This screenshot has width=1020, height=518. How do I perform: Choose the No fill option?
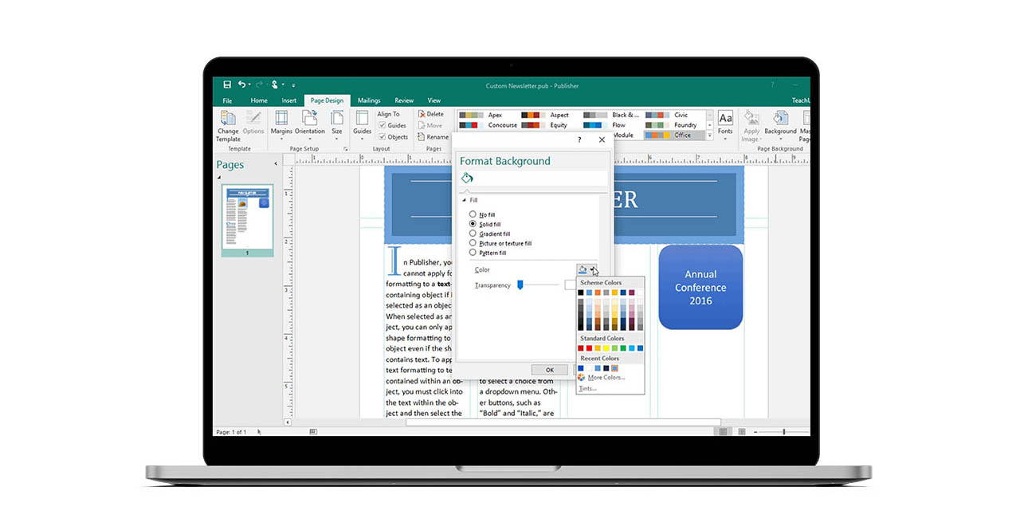click(x=473, y=214)
